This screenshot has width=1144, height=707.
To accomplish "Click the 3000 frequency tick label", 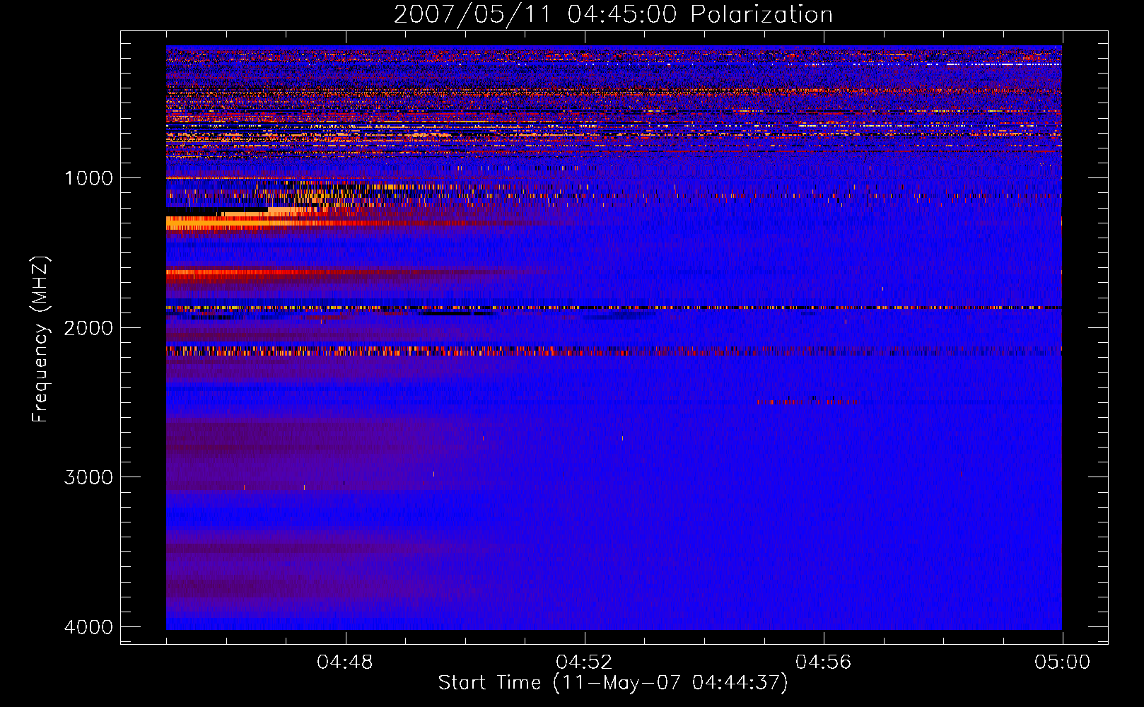I will (88, 477).
